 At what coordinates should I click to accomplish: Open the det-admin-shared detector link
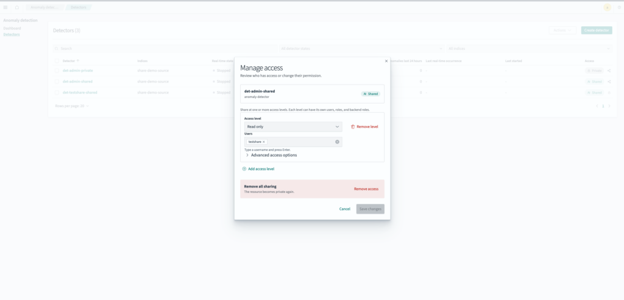77,82
